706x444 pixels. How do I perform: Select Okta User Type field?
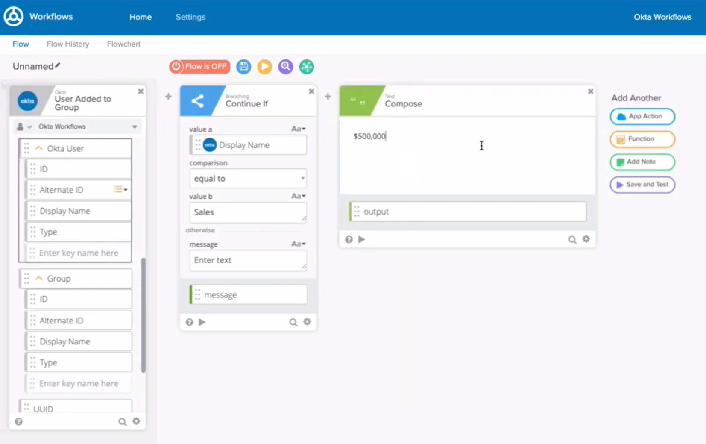[78, 232]
